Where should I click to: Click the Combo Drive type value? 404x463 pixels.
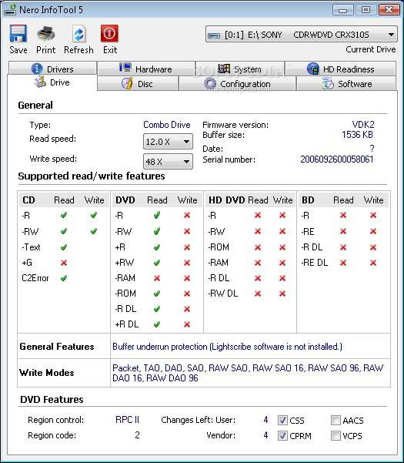click(167, 125)
